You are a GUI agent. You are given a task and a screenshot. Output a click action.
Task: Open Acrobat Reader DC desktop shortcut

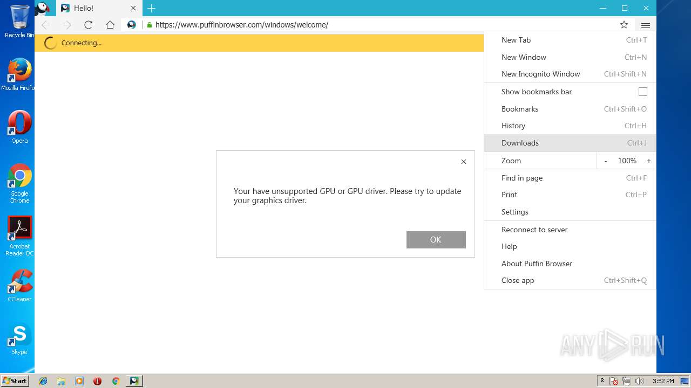point(19,236)
